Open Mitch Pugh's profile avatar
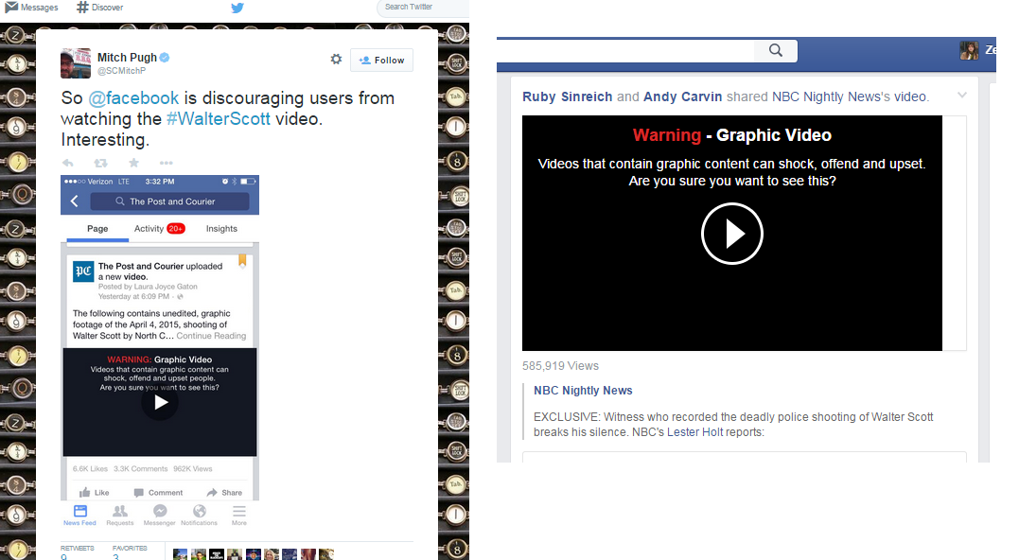Image resolution: width=1019 pixels, height=560 pixels. coord(76,63)
